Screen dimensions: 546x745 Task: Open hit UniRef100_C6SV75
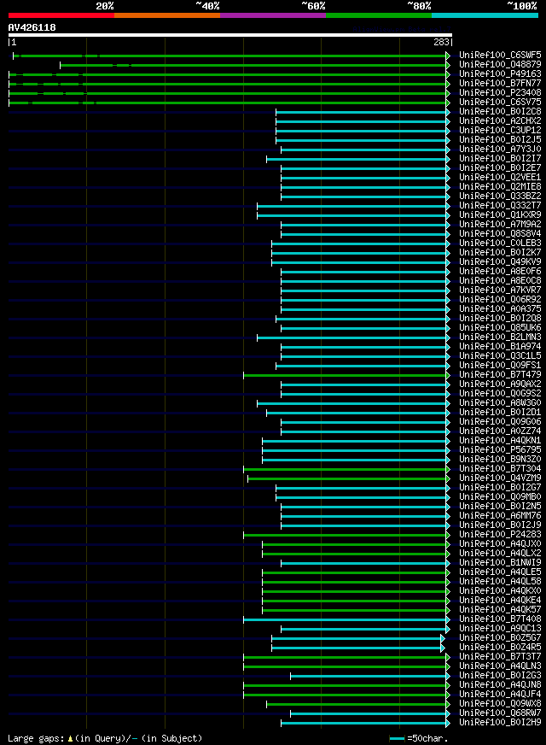click(x=500, y=103)
